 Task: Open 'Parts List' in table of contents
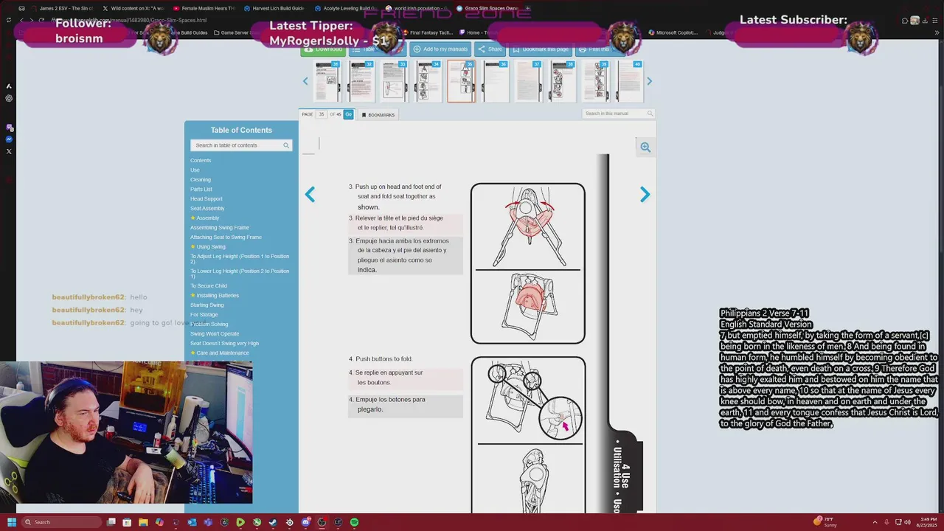(201, 190)
